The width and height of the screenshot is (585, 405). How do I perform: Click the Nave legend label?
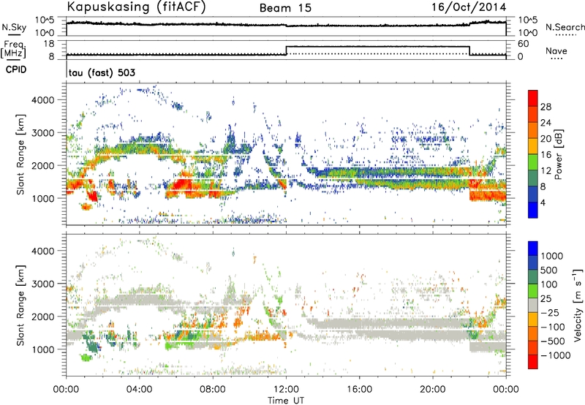(x=556, y=50)
